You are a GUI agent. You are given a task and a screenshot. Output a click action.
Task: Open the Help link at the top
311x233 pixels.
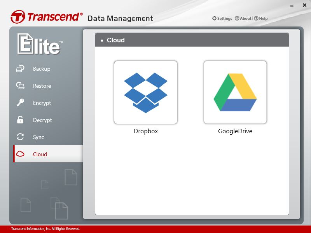(260, 18)
